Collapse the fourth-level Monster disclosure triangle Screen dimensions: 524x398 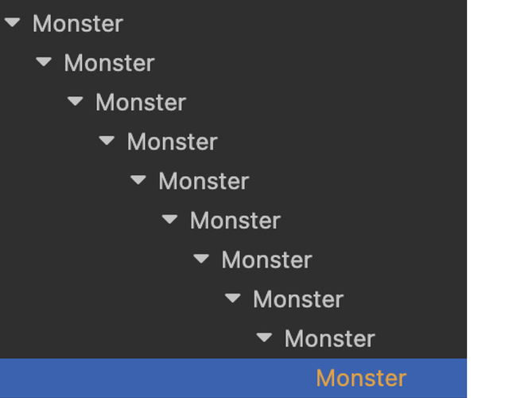pyautogui.click(x=107, y=141)
